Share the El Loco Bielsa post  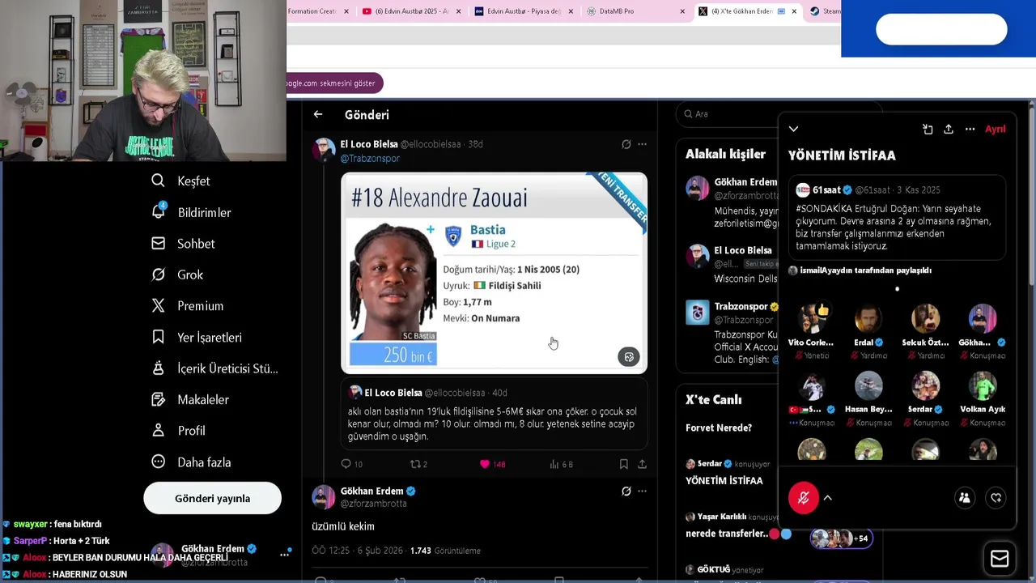coord(642,464)
